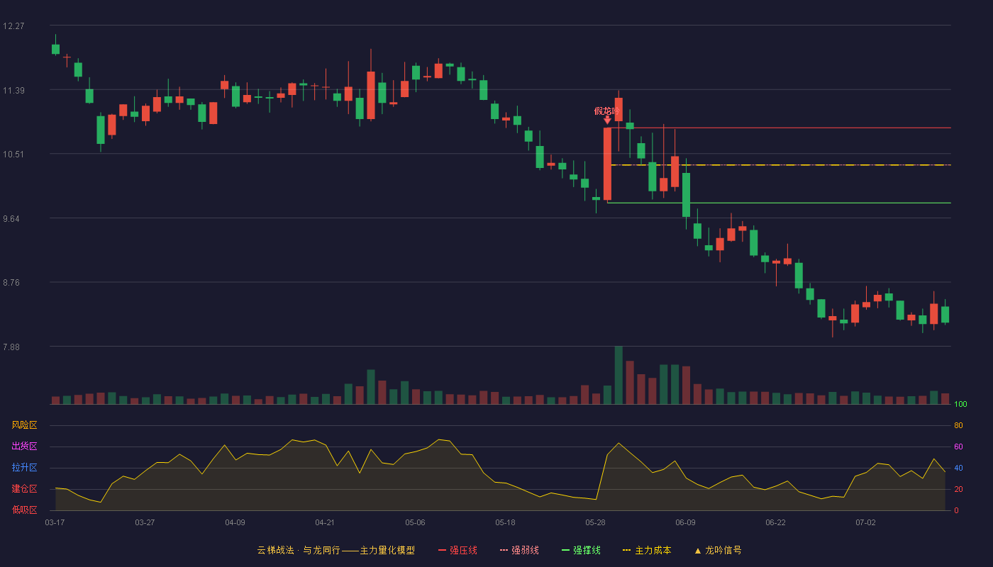Toggle the 强压线 legend entry

pos(457,550)
